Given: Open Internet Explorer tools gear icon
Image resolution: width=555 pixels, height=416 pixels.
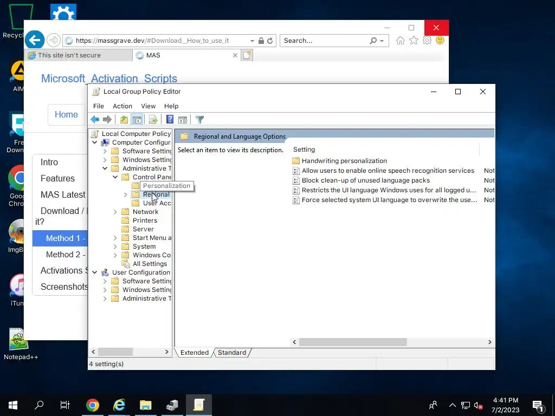Looking at the screenshot, I should pos(427,40).
